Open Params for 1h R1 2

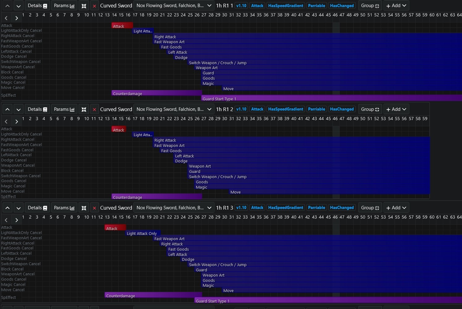[64, 109]
